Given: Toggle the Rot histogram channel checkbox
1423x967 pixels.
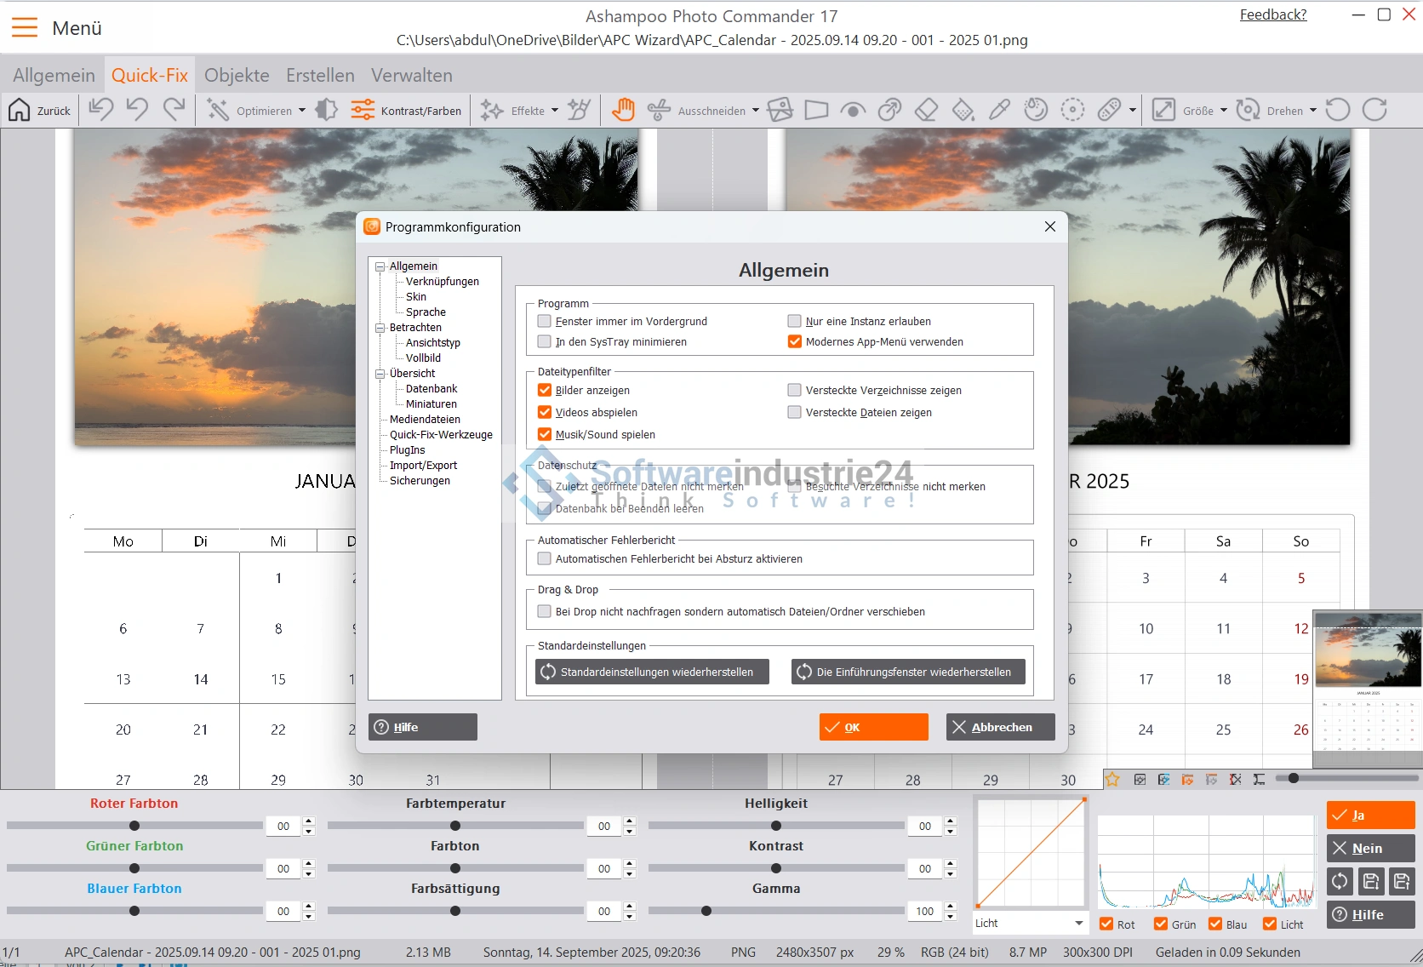Looking at the screenshot, I should pos(1106,924).
